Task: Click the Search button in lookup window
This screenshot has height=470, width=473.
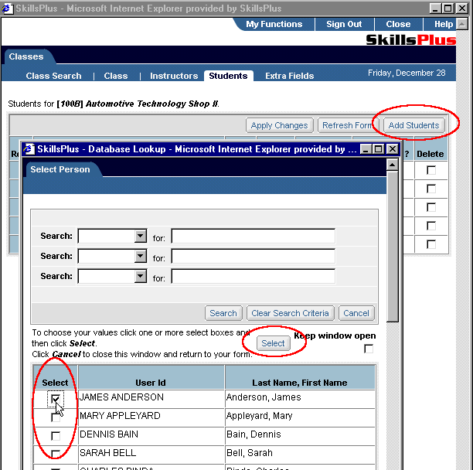Action: click(223, 313)
